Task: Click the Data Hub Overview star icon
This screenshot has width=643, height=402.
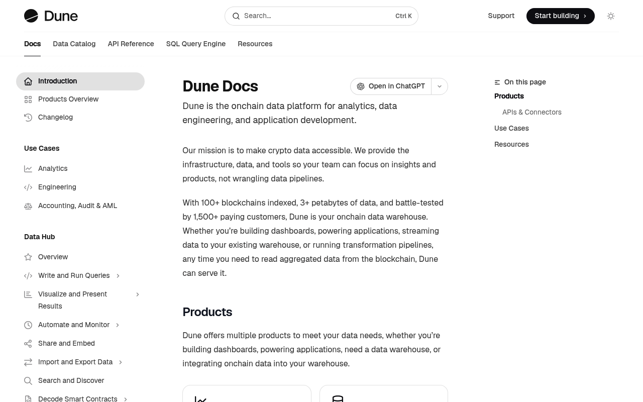Action: pyautogui.click(x=28, y=257)
